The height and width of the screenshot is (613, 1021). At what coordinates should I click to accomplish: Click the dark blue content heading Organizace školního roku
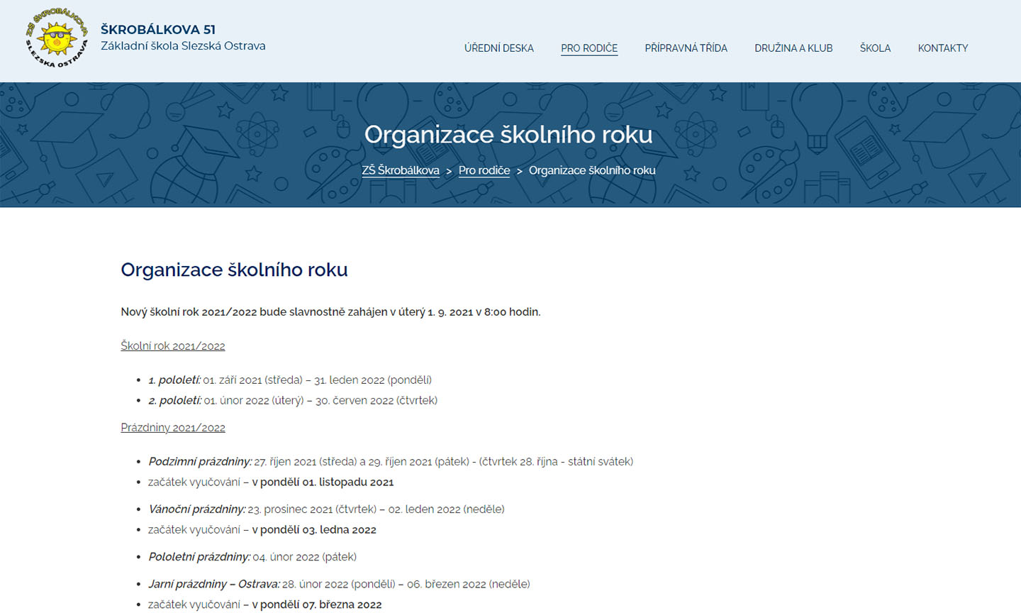click(234, 270)
